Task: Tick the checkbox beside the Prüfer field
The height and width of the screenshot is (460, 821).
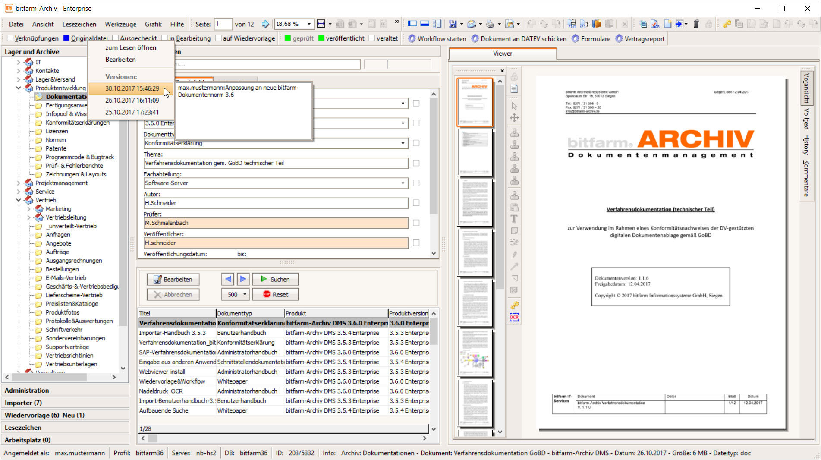Action: tap(416, 223)
